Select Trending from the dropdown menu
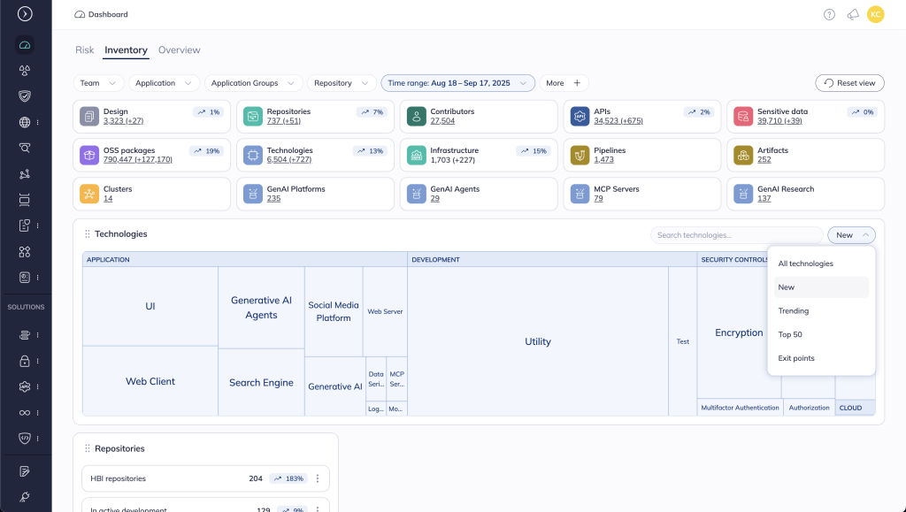Viewport: 906px width, 512px height. (x=794, y=311)
